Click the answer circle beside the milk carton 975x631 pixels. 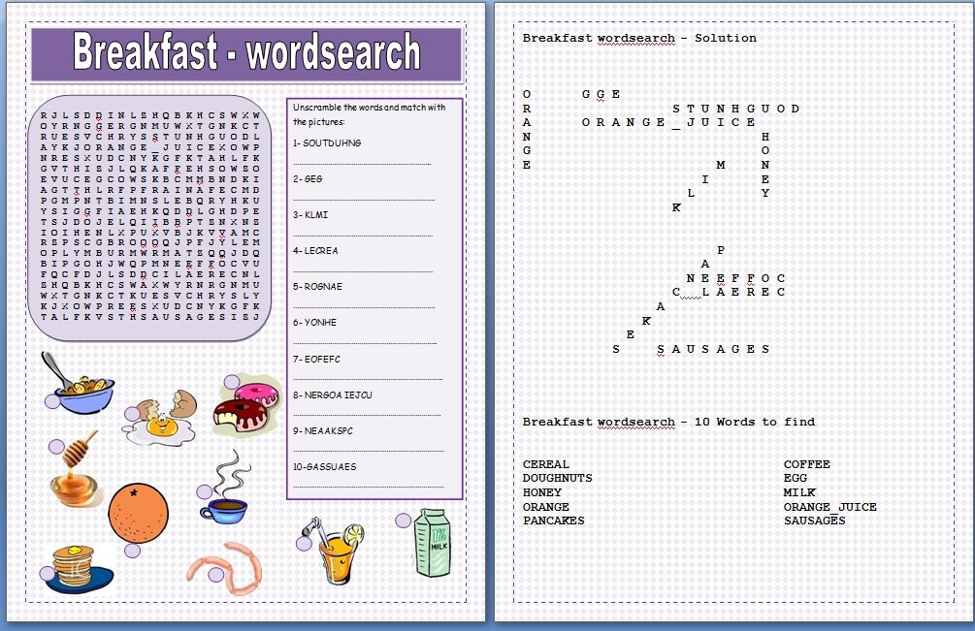pos(403,520)
